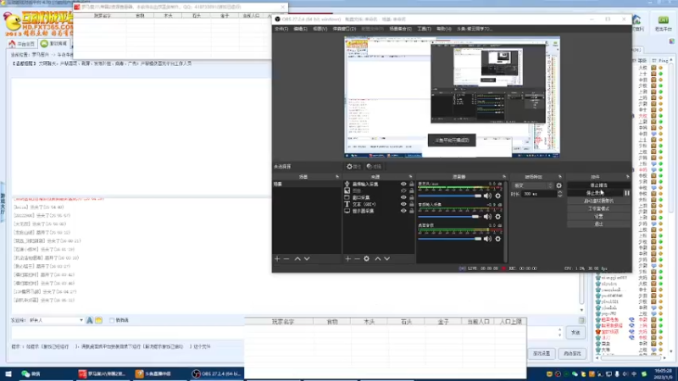Pop out the Sources dock
The height and width of the screenshot is (381, 678).
pos(410,177)
